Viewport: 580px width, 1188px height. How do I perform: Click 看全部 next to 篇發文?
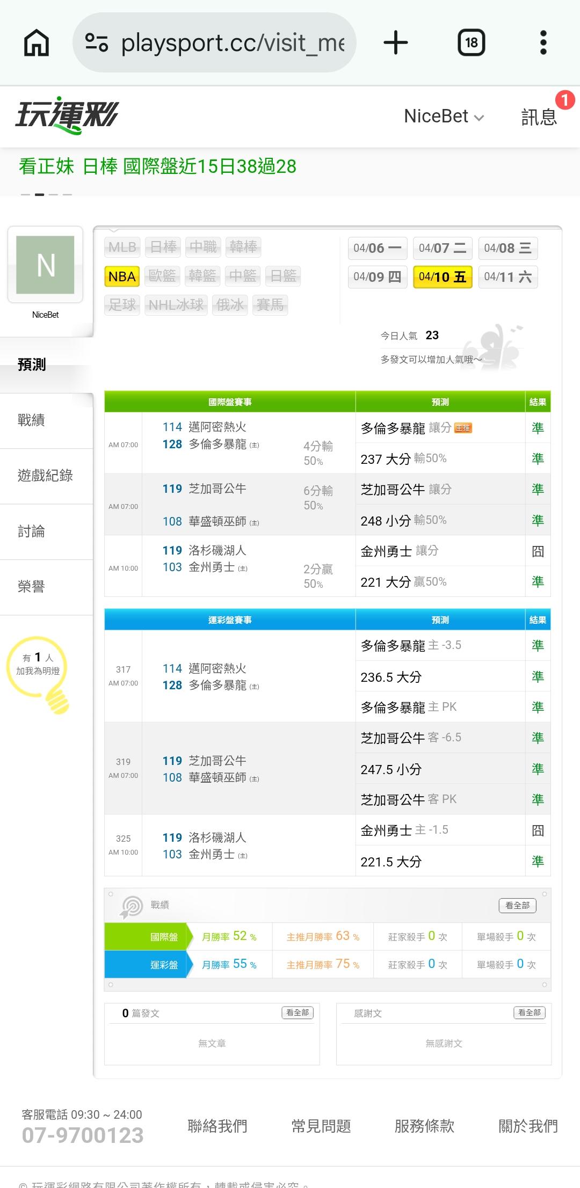297,1012
